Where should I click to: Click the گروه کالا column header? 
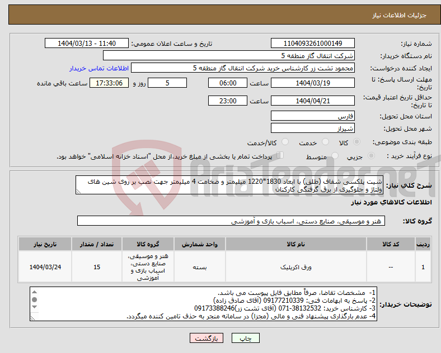click(x=148, y=244)
